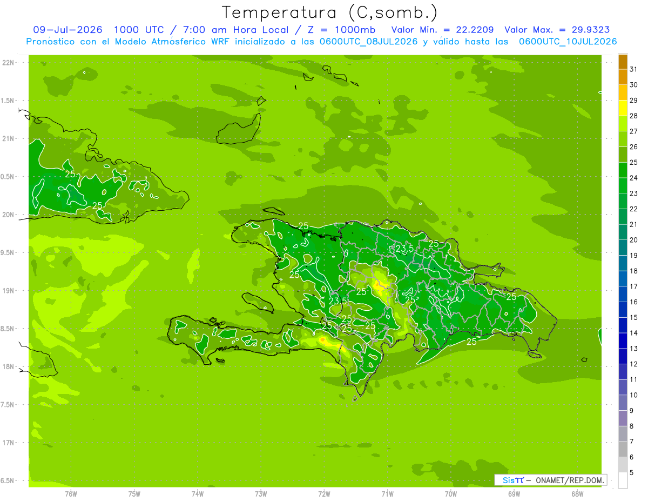The width and height of the screenshot is (648, 501).
Task: Click the light gray swatch between 5 and 6
Action: click(x=623, y=465)
